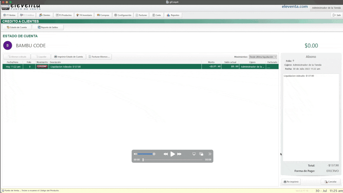Open the Corte cash-cut module
Image resolution: width=343 pixels, height=193 pixels.
point(156,15)
